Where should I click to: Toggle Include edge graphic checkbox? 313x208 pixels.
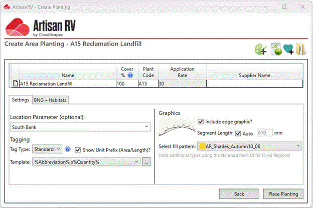coord(201,121)
